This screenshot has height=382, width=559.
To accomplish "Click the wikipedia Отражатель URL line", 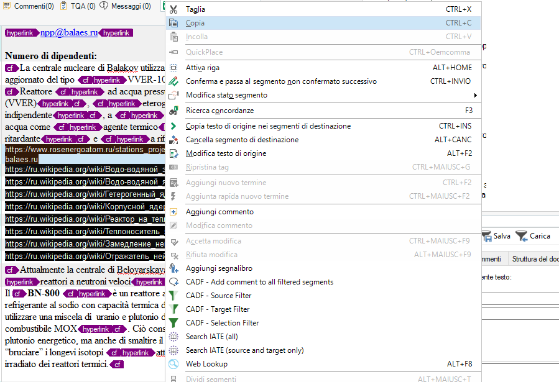I will [85, 257].
